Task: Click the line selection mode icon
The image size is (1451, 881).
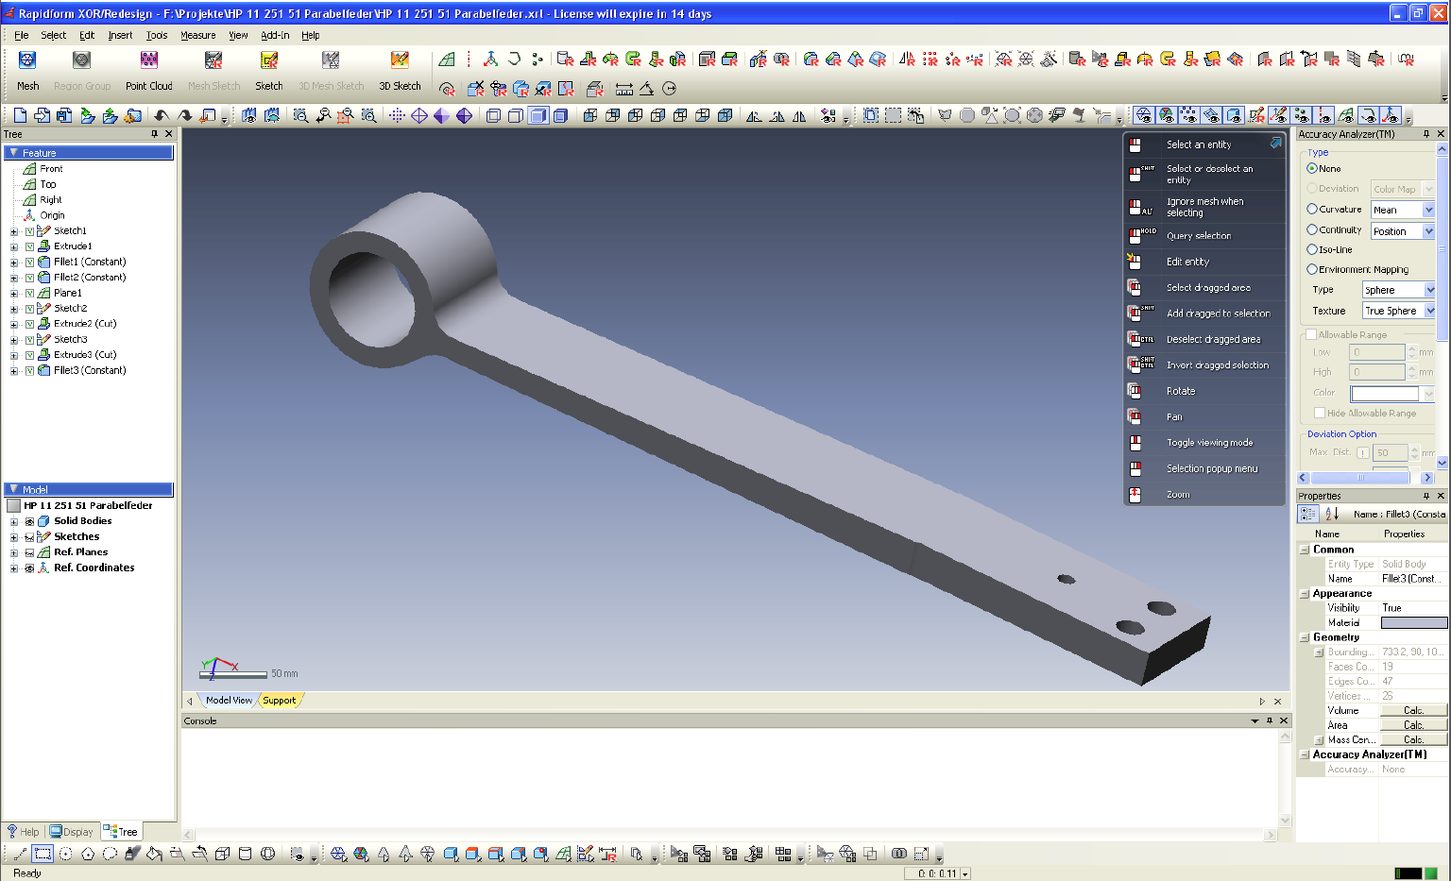Action: (20, 854)
